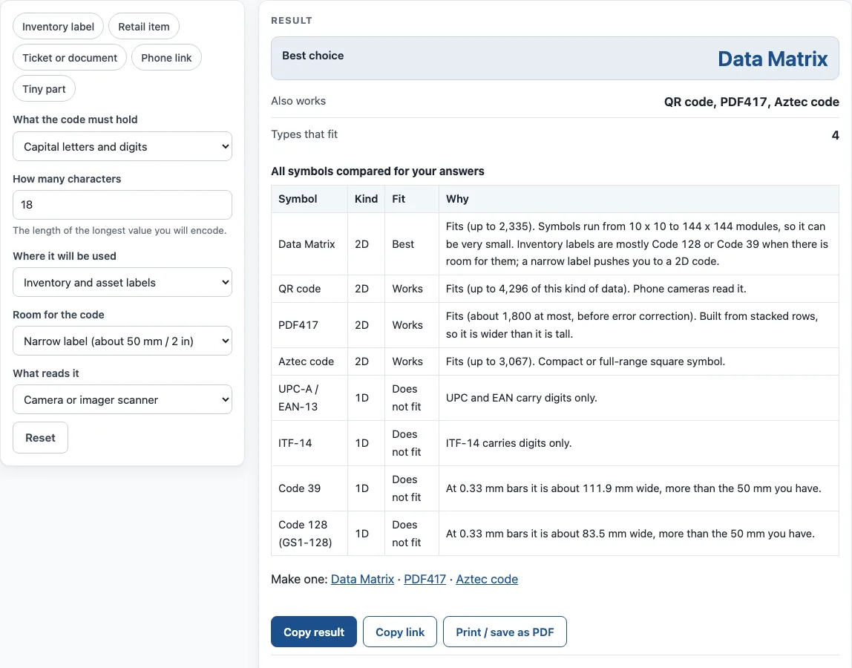Open the 'What the code must hold' dropdown

click(122, 146)
